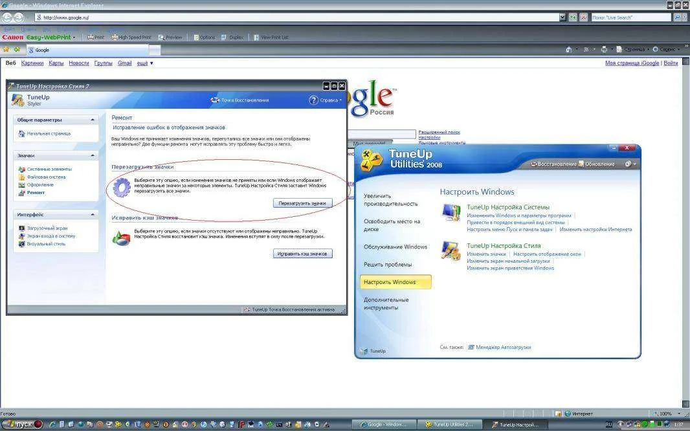
Task: Select Дополнительные инструменты category
Action: pyautogui.click(x=386, y=304)
